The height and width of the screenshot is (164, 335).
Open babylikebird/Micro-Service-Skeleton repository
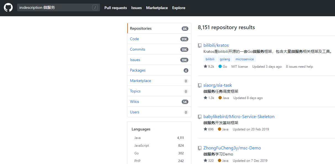pos(239,117)
